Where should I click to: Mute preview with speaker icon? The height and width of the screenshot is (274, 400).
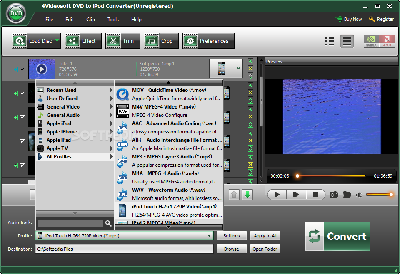click(x=359, y=195)
